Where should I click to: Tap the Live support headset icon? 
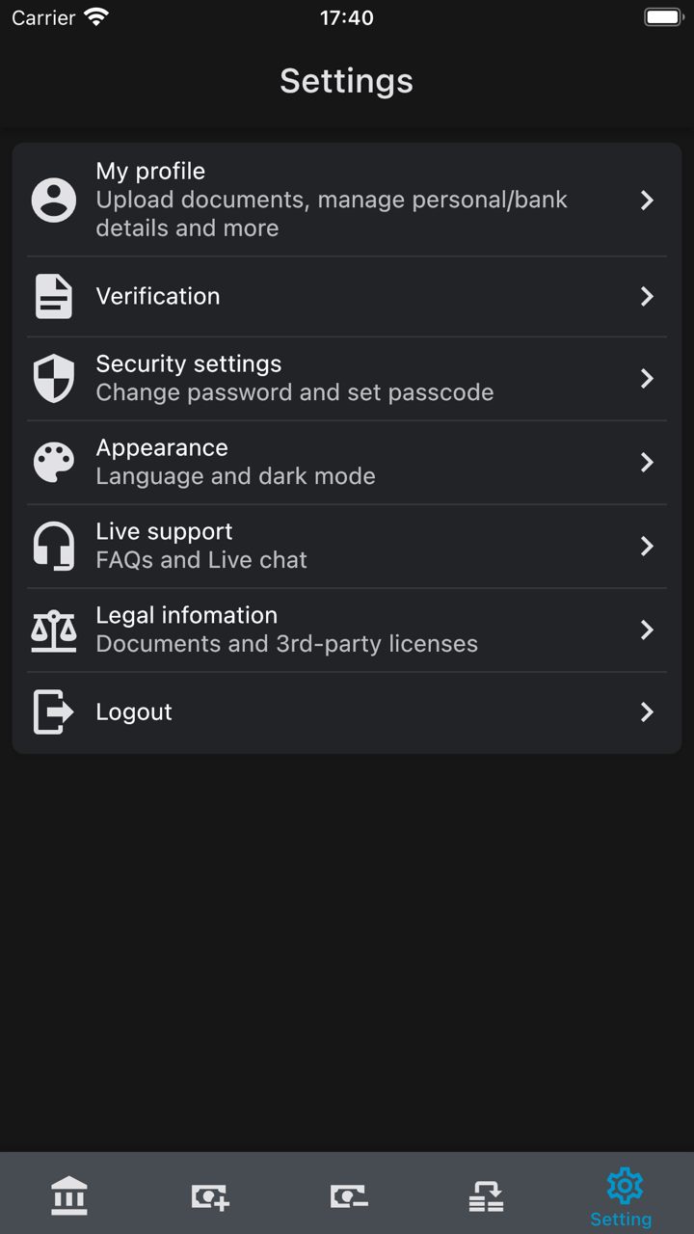point(54,546)
